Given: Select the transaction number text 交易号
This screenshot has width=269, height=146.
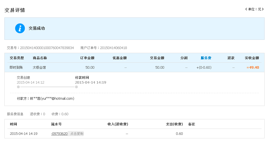Looking at the screenshot, I should 40,48.
